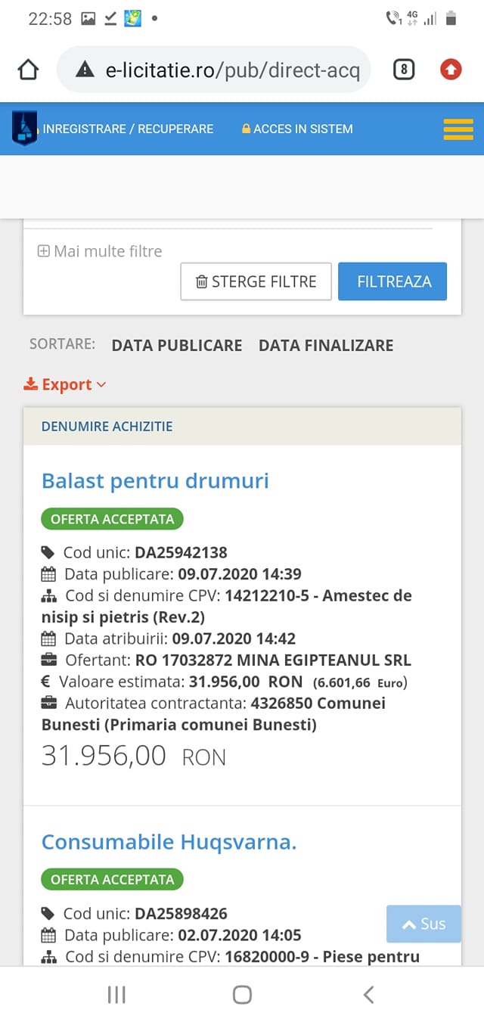Open Consumabile Huqsvarna acquisition
Image resolution: width=484 pixels, height=1022 pixels.
click(x=169, y=842)
